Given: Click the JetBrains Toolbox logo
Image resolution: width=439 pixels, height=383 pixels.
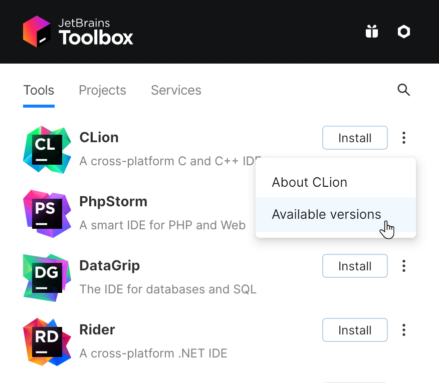Looking at the screenshot, I should pos(78,31).
